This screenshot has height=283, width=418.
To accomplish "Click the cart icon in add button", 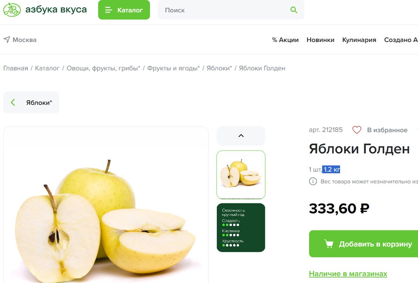I will pos(329,244).
